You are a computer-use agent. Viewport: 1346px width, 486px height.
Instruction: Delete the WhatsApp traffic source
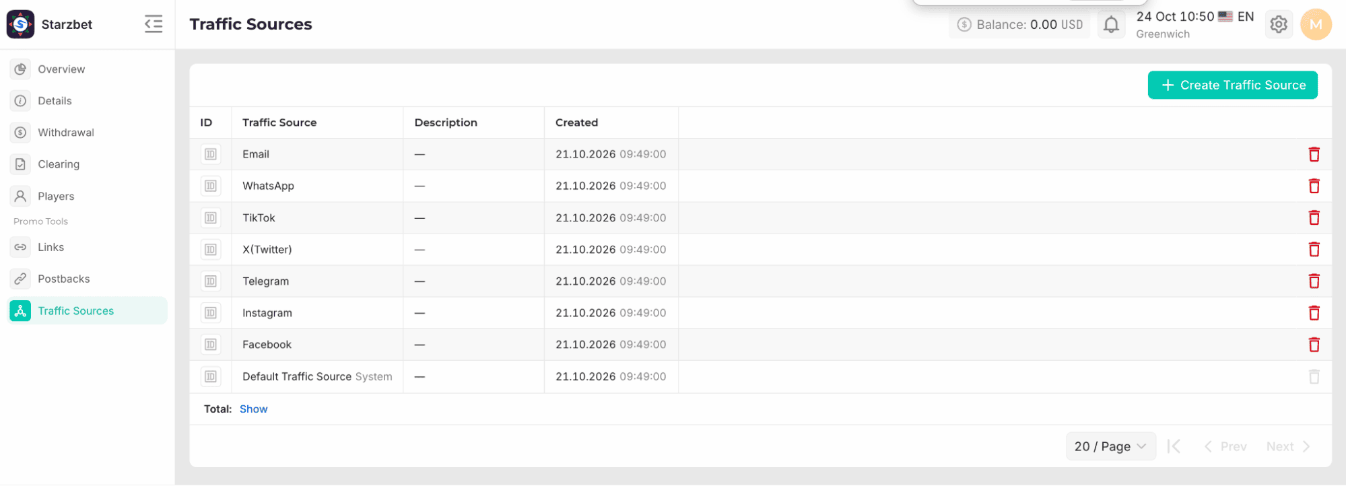point(1314,186)
